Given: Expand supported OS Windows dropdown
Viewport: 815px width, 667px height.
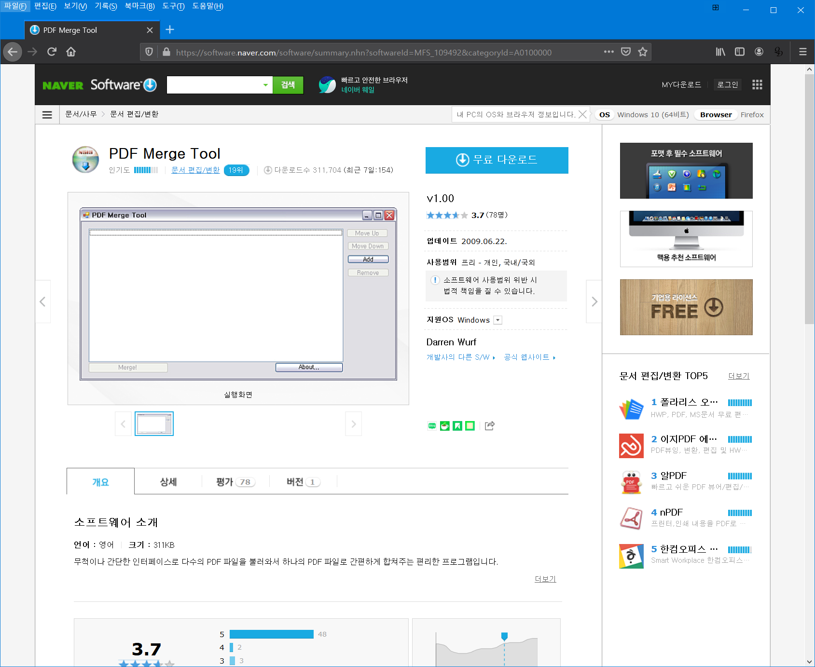Looking at the screenshot, I should 498,320.
